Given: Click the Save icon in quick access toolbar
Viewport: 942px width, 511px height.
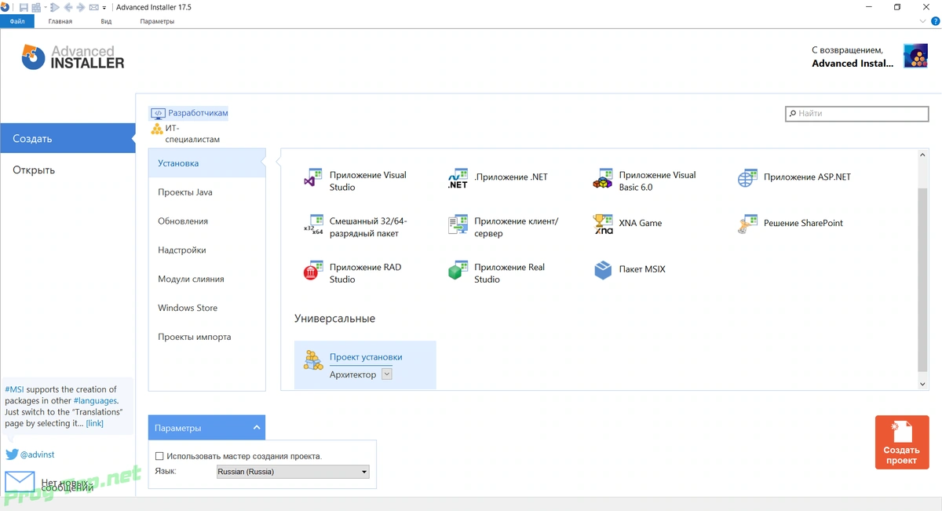Looking at the screenshot, I should [24, 8].
